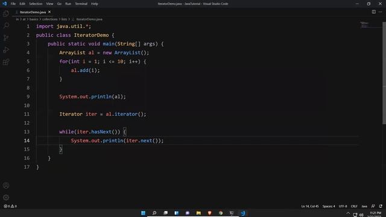The image size is (386, 217).
Task: Click 'hasNext' in the while condition
Action: [101, 132]
